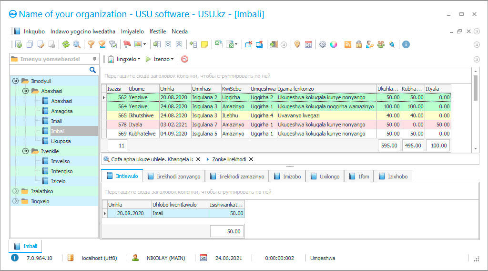Open the Iingxelo dropdown in the toolbar
The height and width of the screenshot is (271, 488).
(124, 59)
